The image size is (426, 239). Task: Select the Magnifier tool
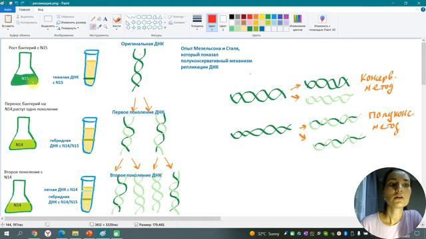105,27
